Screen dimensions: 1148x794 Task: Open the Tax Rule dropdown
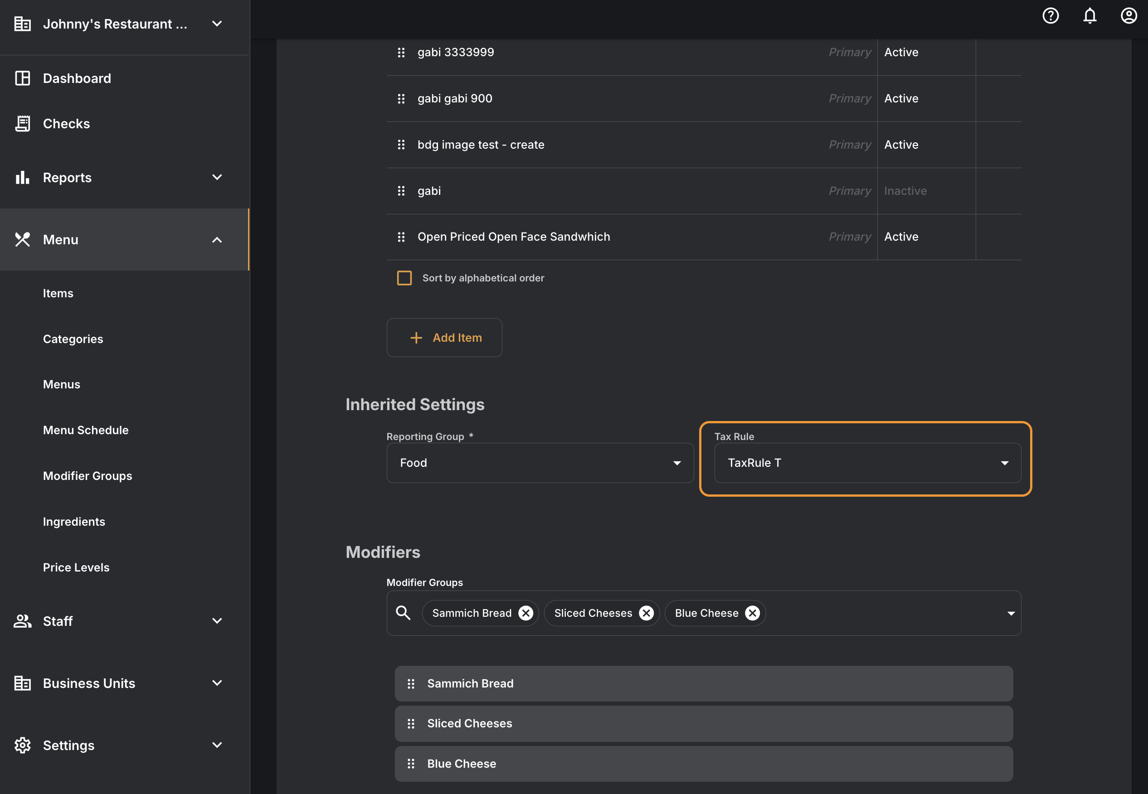[867, 463]
